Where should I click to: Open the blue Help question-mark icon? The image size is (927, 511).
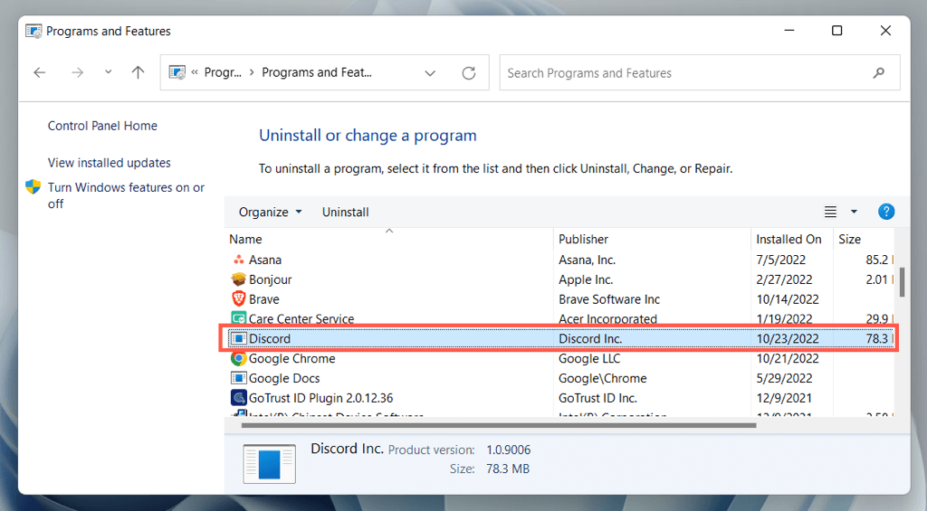[x=886, y=212]
